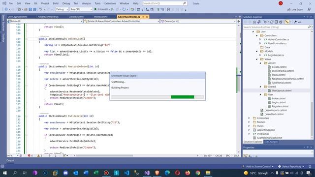Expand appsettings.json node in Solution Explorer
The image size is (315, 177).
[249, 130]
